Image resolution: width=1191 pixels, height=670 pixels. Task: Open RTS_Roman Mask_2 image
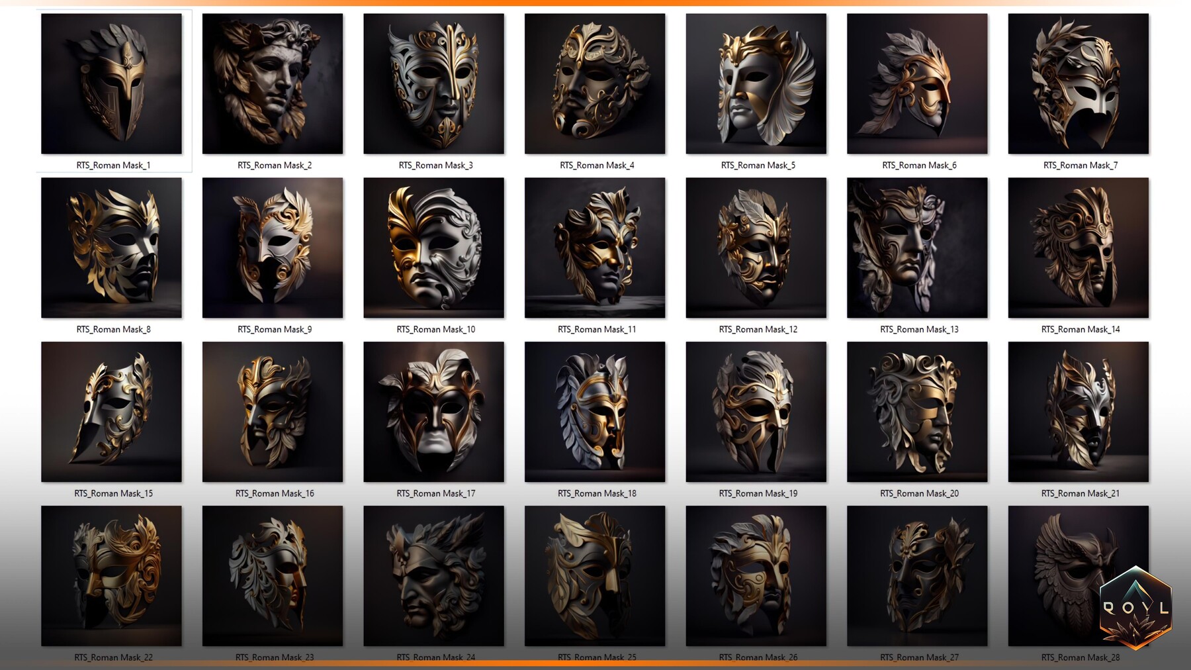273,83
